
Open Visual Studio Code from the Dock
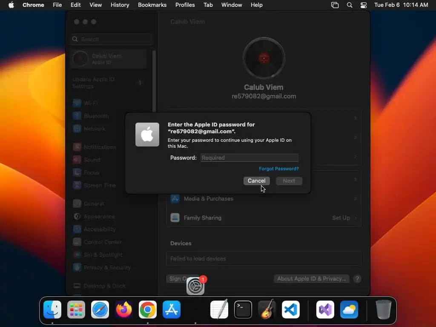291,310
